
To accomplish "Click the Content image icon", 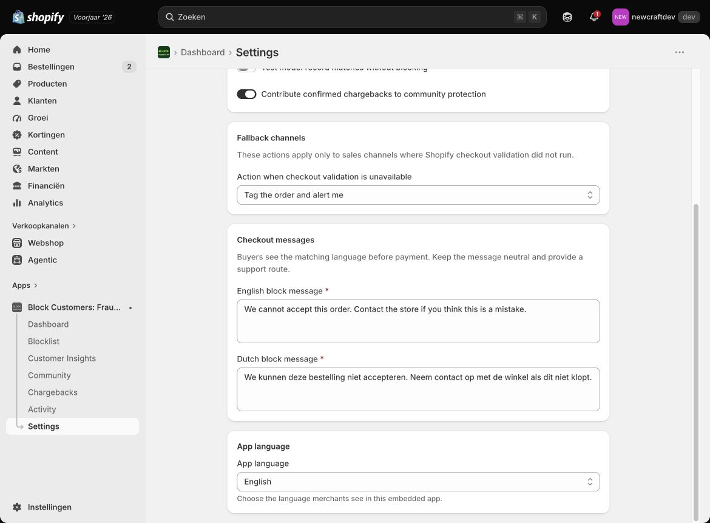I will (17, 152).
